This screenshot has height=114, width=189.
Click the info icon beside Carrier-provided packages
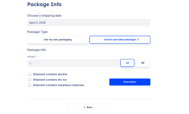(x=138, y=40)
